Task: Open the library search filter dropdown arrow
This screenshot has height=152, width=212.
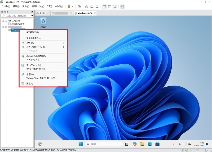Action: [x=32, y=16]
